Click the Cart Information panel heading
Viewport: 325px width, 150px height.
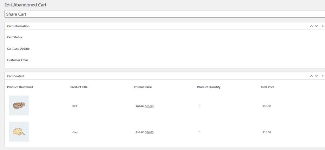tap(18, 26)
